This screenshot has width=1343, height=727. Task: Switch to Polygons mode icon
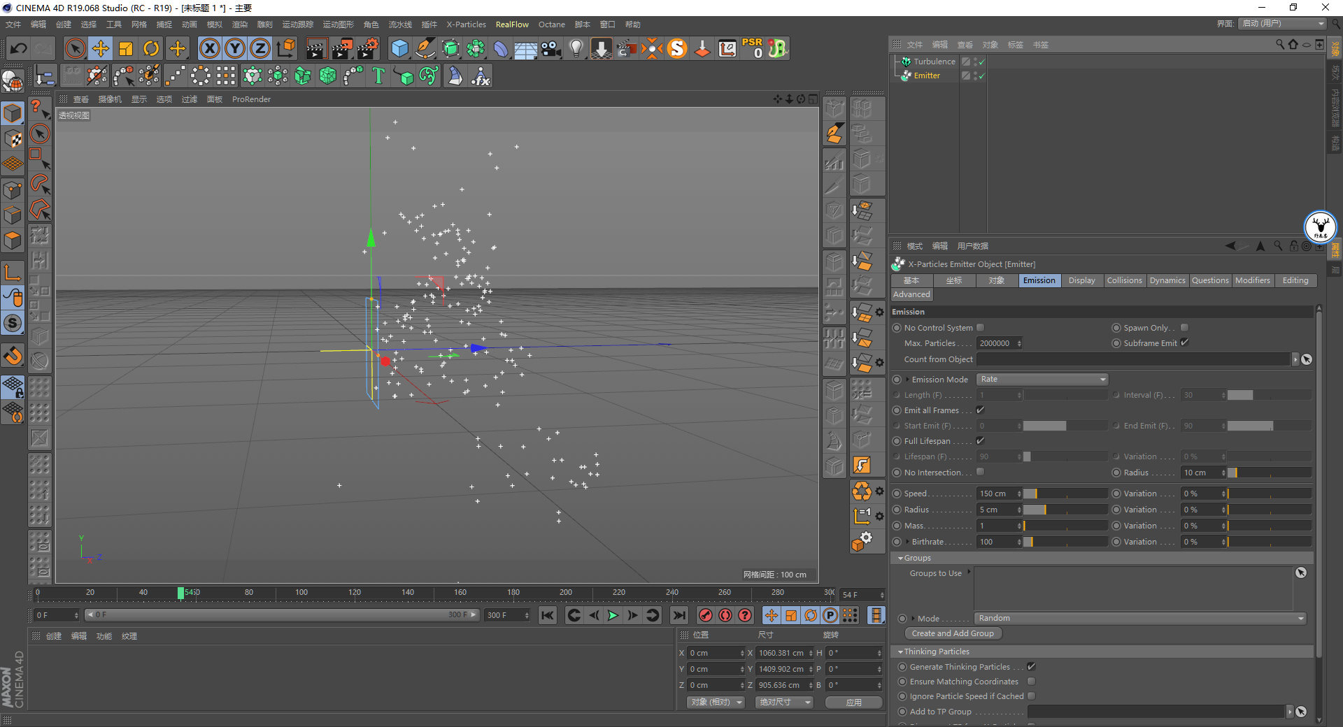pyautogui.click(x=13, y=240)
